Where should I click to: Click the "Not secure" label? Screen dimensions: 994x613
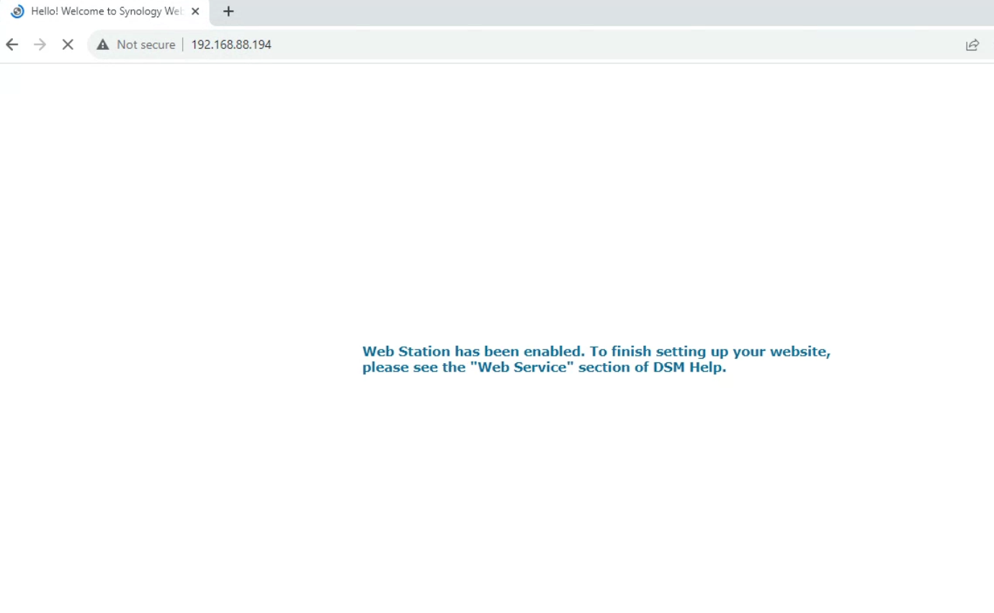(x=146, y=45)
